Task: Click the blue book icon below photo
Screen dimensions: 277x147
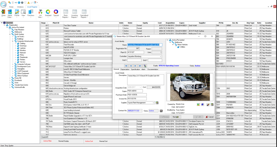Action: (203, 105)
